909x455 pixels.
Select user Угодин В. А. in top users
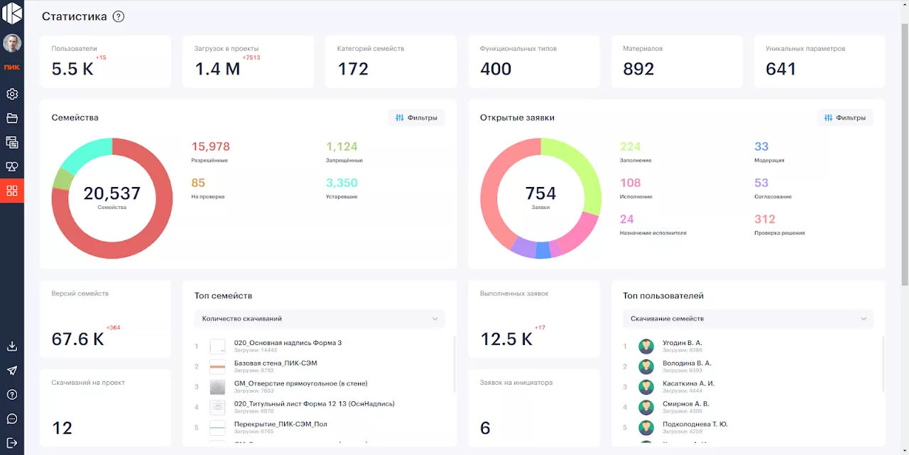(x=682, y=343)
